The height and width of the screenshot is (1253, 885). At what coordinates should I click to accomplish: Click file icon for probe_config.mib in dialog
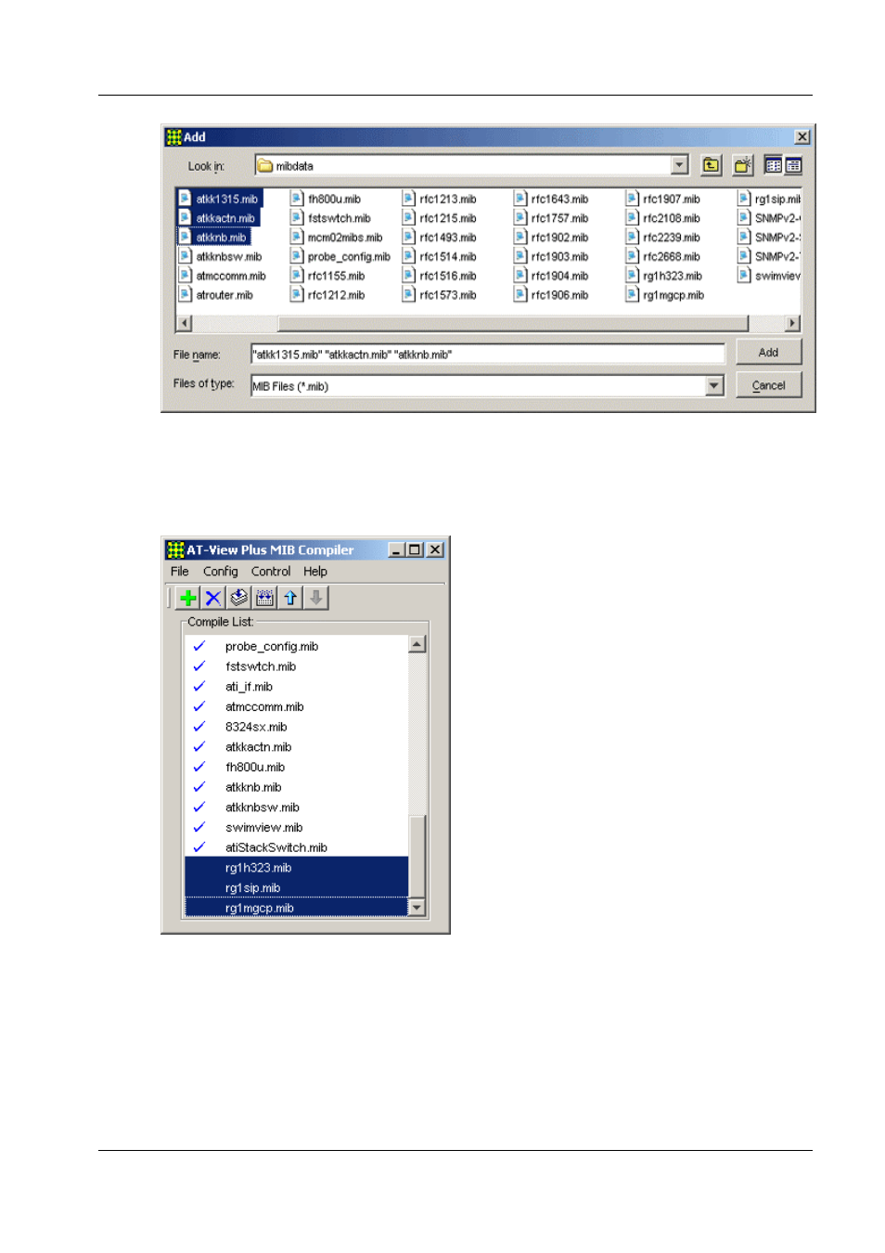297,256
